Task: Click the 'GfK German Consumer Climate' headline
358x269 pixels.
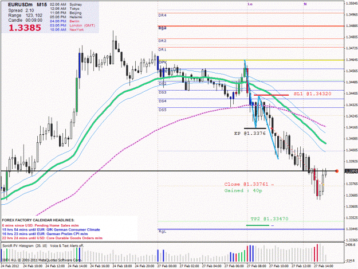Action: click(73, 229)
